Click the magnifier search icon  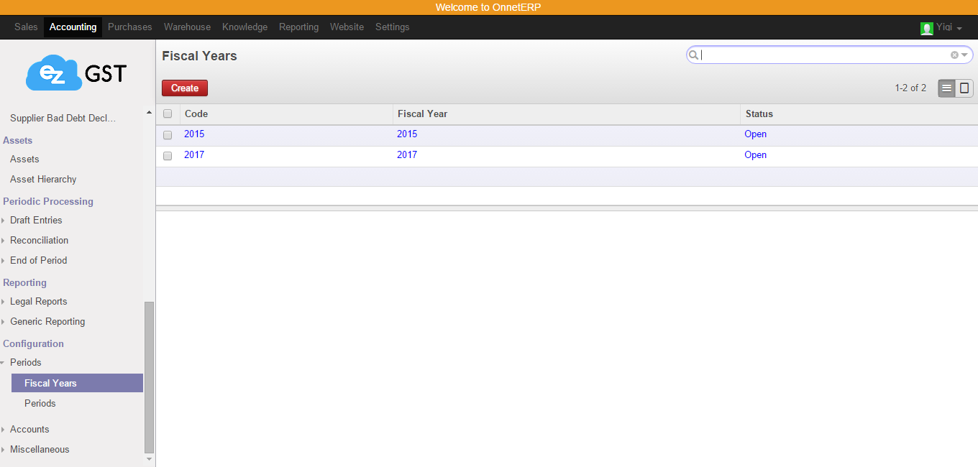693,55
